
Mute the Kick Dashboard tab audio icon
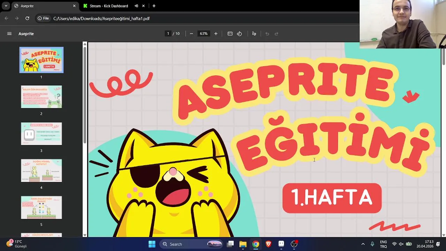(x=136, y=6)
